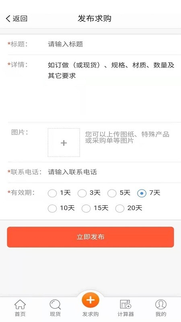The image size is (181, 322).
Task: Open the 现货 magnifier icon
Action: [55, 304]
